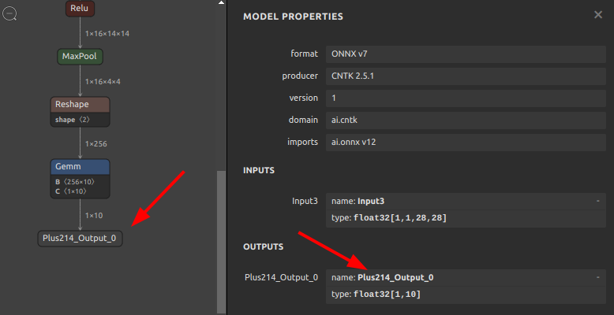
Task: Click the MODEL PROPERTIES heading
Action: point(293,17)
